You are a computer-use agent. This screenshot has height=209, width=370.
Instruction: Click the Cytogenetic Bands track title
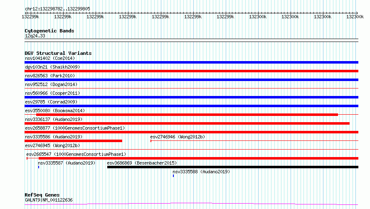coord(49,31)
